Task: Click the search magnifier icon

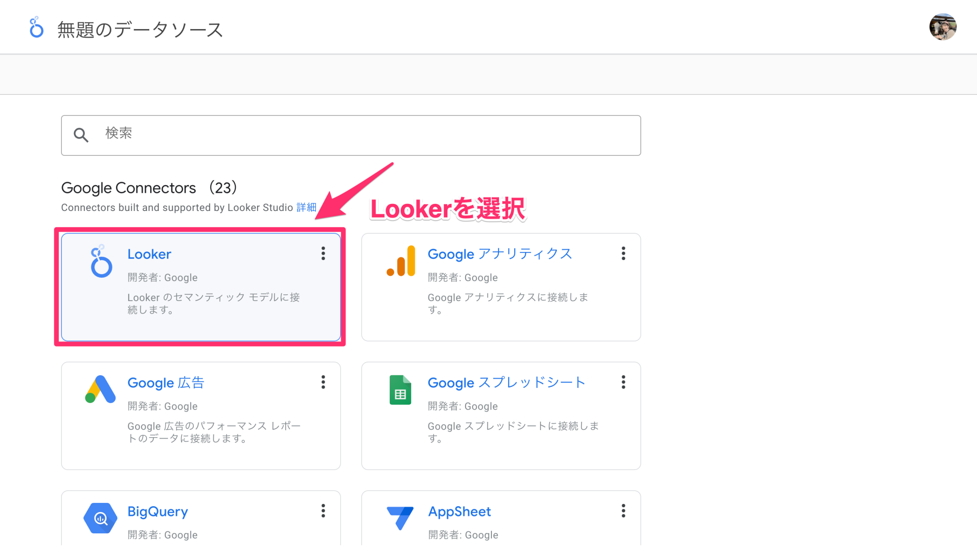Action: pyautogui.click(x=81, y=135)
